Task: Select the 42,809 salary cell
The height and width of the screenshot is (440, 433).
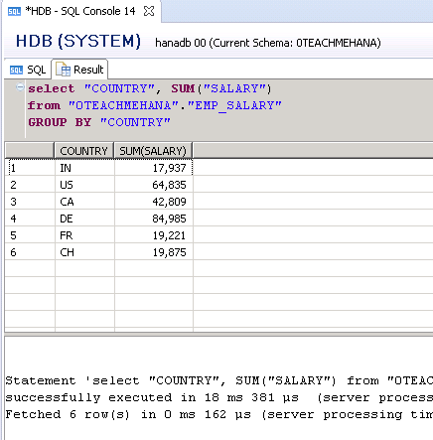Action: coord(154,202)
